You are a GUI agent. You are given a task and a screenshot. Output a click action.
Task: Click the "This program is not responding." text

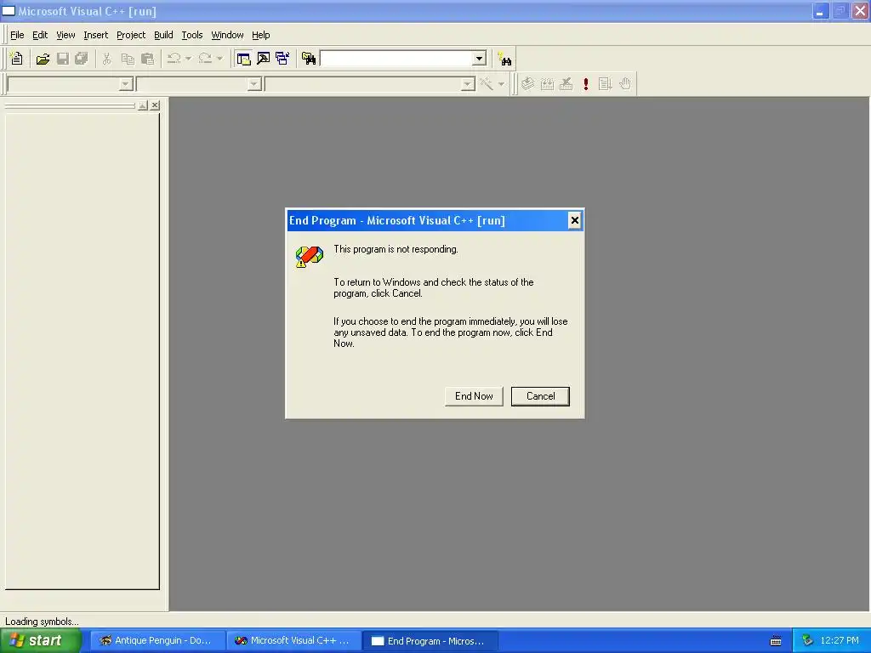click(x=396, y=249)
